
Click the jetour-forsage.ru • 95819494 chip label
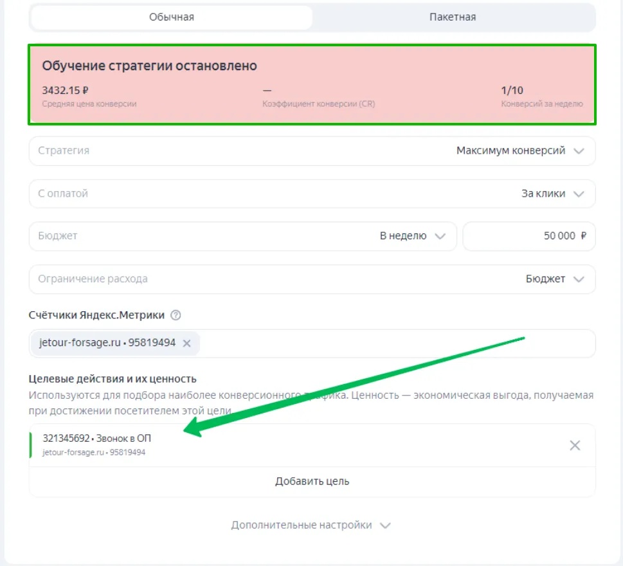coord(107,343)
